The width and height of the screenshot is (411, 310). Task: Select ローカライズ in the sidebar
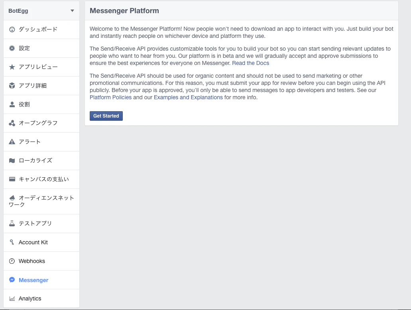tap(41, 161)
